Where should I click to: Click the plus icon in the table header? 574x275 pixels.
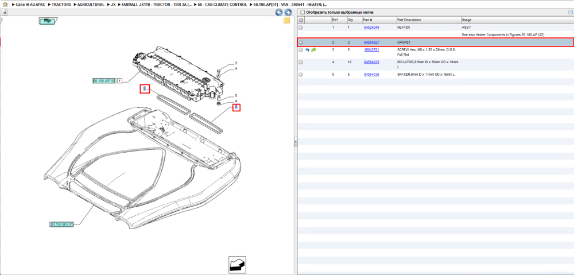click(x=301, y=20)
